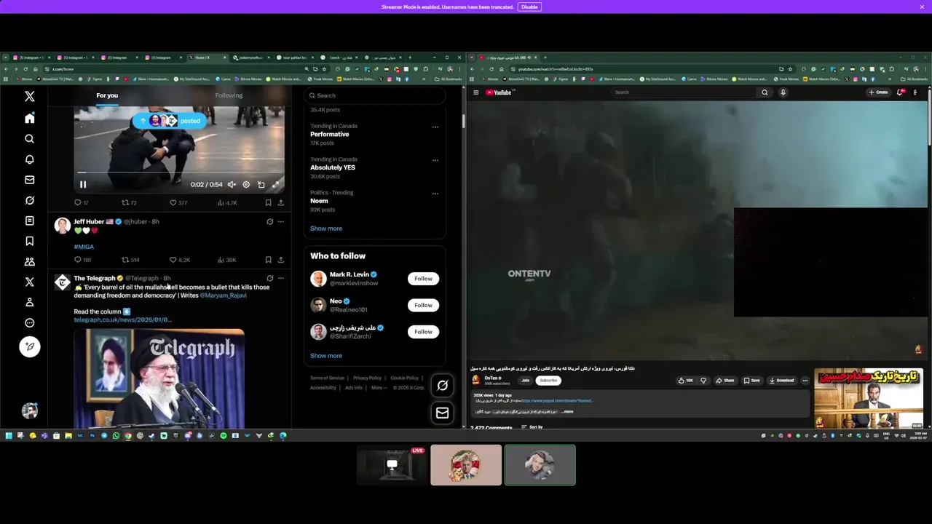Viewport: 932px width, 524px height.
Task: Share Jeff Huber's post
Action: [281, 260]
